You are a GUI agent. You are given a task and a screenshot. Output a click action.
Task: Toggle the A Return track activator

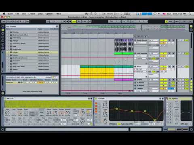(x=163, y=83)
